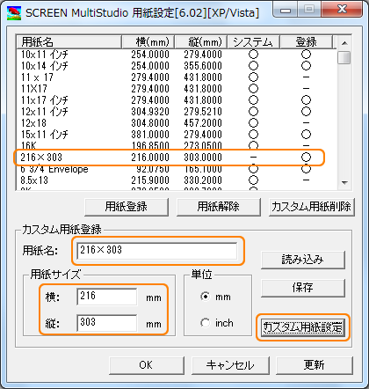Click the キャンセル button

230,365
